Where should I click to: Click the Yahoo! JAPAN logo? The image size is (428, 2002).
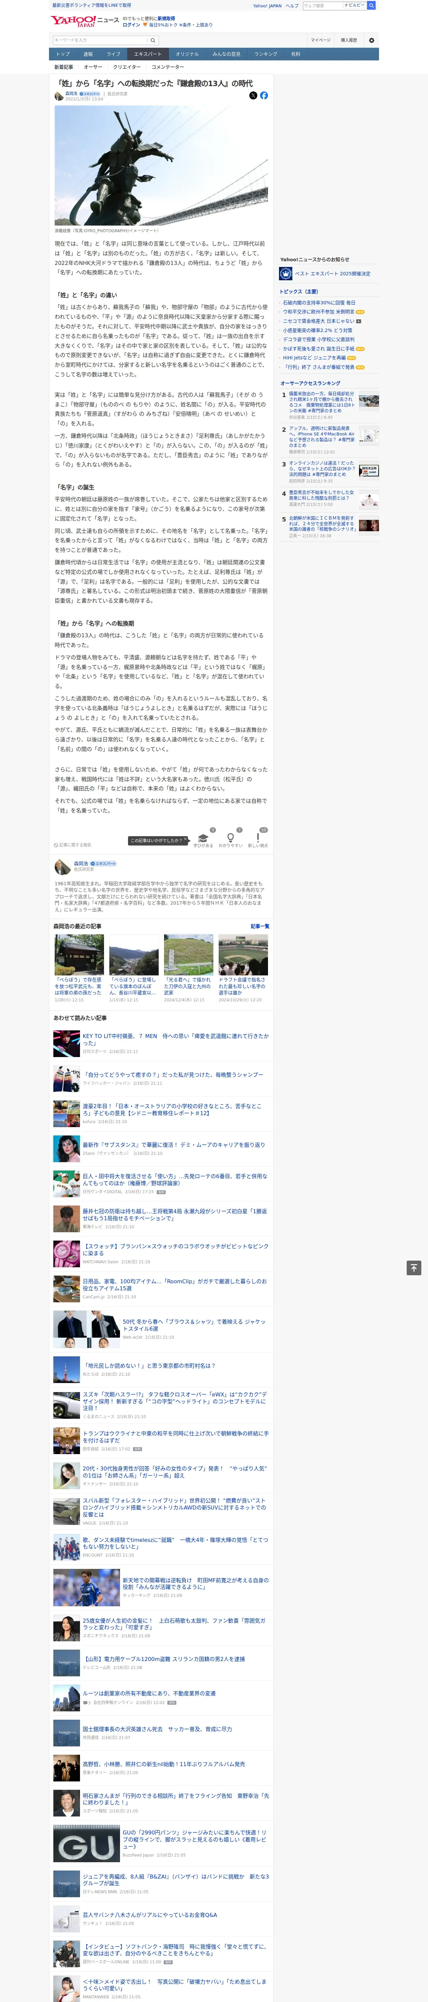(x=73, y=21)
